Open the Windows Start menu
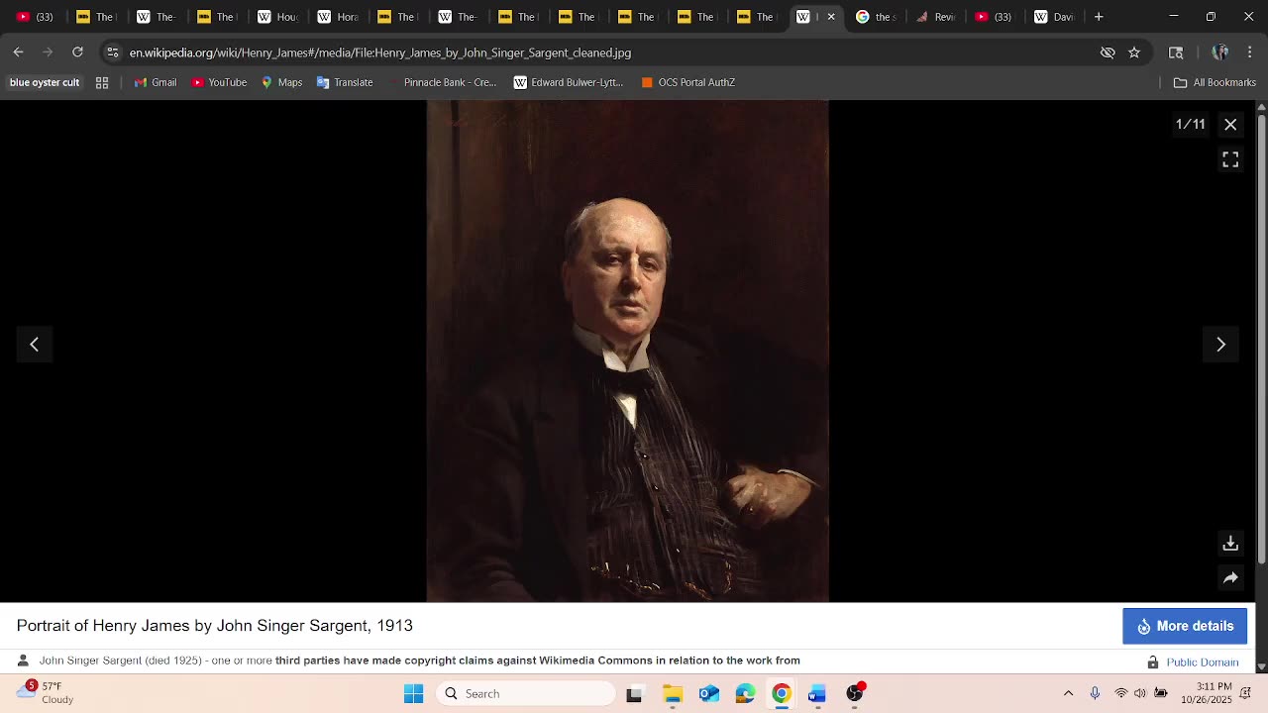The image size is (1268, 713). coord(413,694)
